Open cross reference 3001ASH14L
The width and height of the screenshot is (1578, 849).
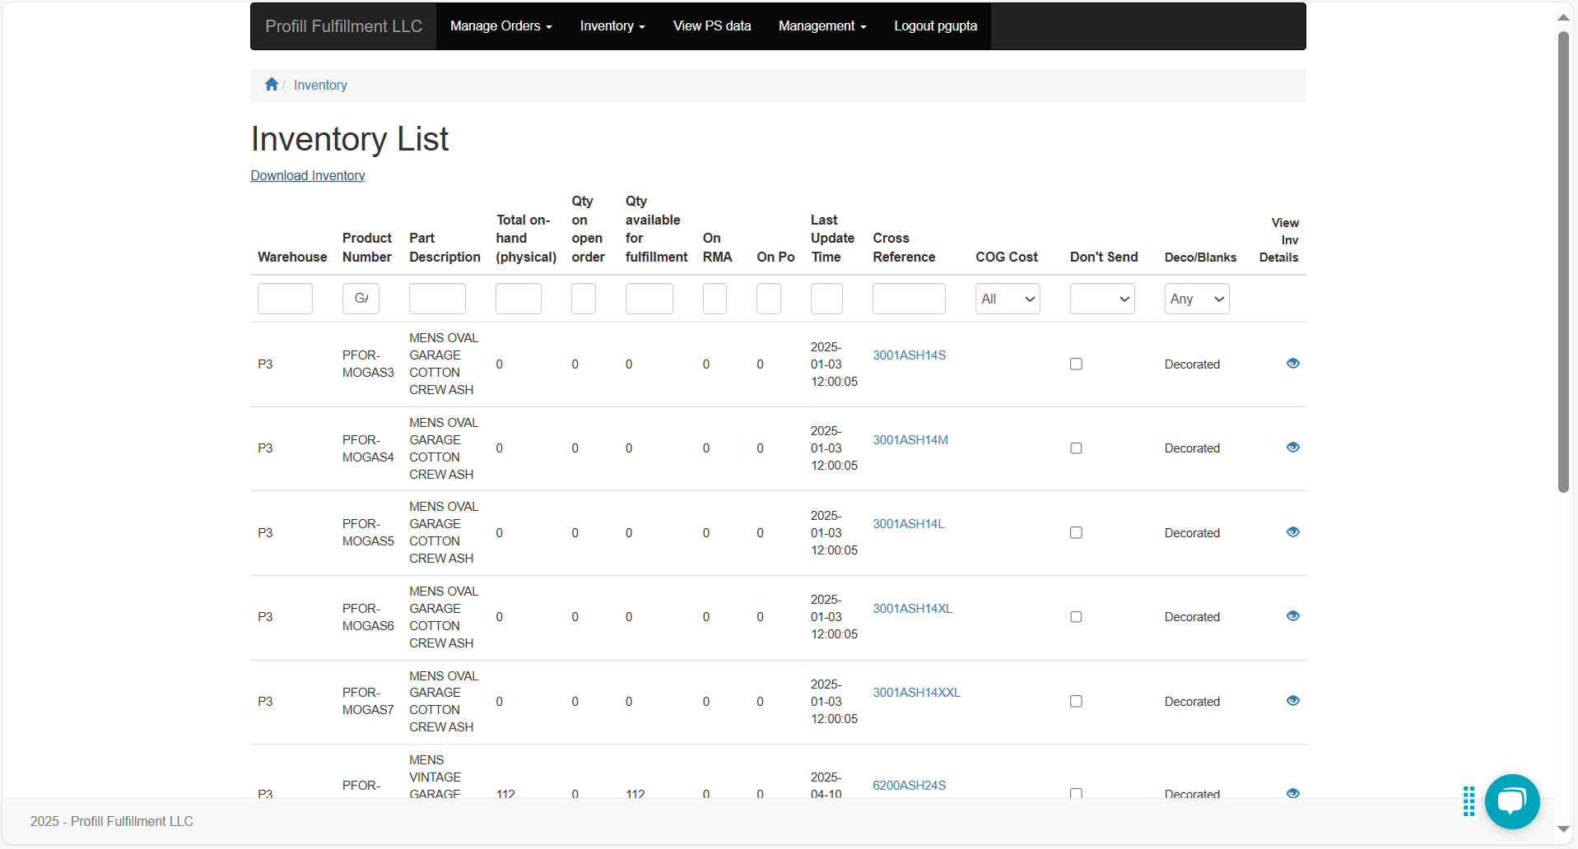pyautogui.click(x=909, y=524)
